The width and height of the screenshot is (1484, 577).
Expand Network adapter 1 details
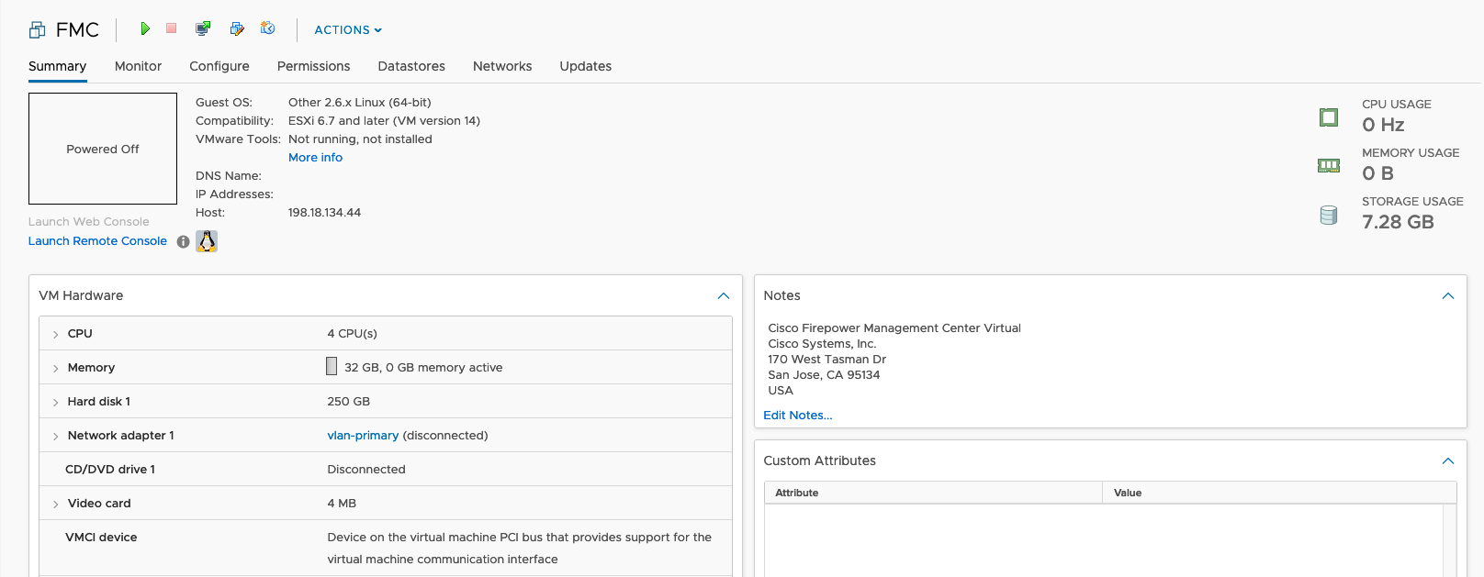pos(56,437)
